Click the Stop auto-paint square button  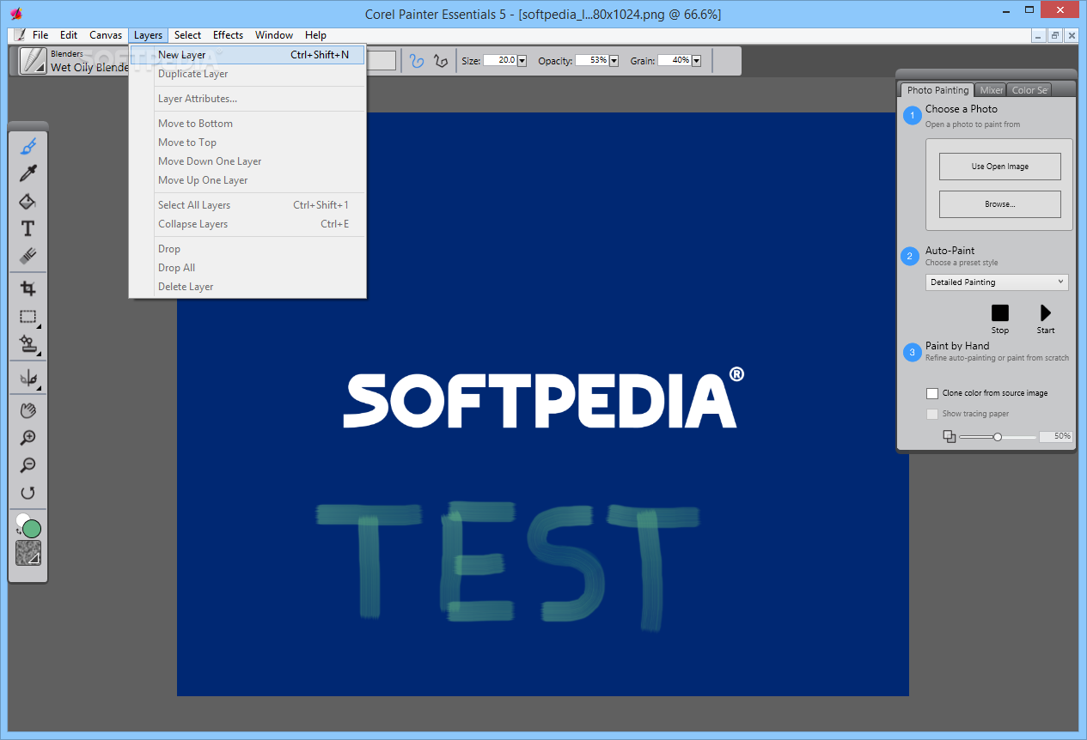[1000, 313]
